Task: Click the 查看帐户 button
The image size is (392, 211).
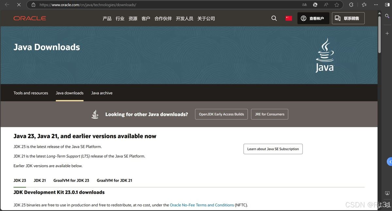Action: 313,18
